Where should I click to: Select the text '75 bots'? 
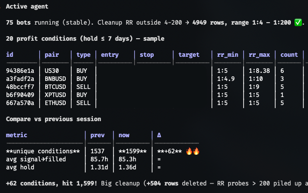point(18,23)
